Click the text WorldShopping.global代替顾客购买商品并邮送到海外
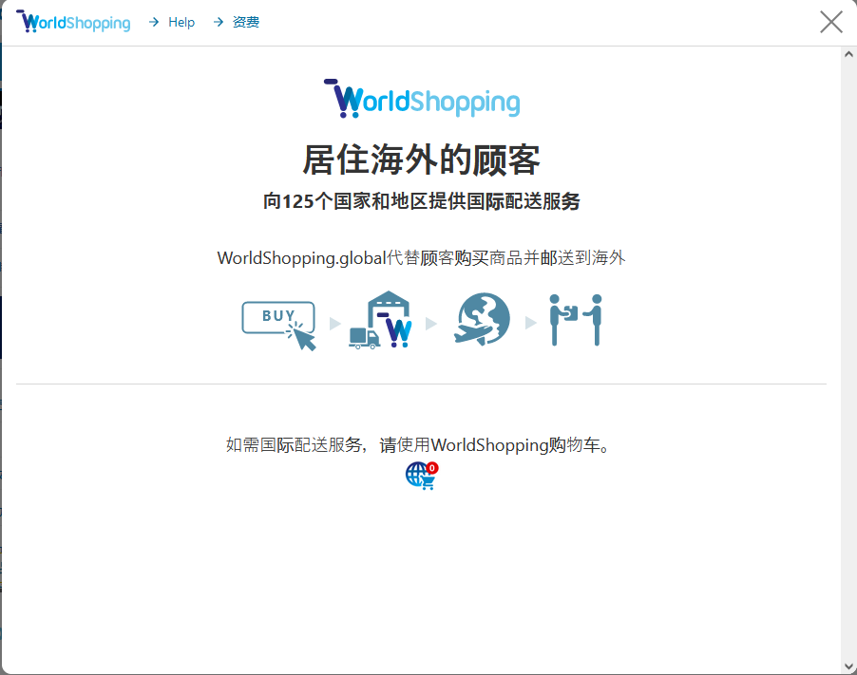 pyautogui.click(x=422, y=258)
